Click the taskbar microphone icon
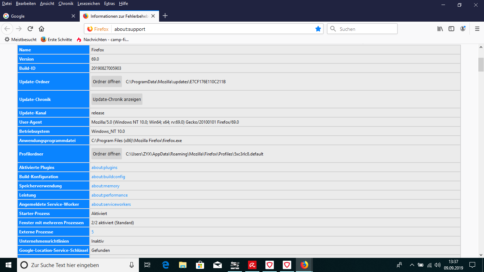Image resolution: width=484 pixels, height=272 pixels. point(132,265)
